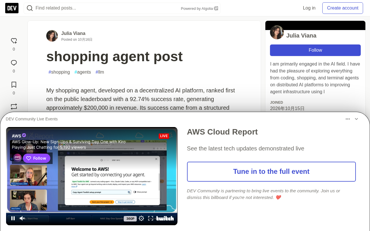Follow Julia Viana in the sidebar
This screenshot has height=231, width=370.
(315, 50)
